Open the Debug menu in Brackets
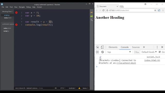165x93 pixels. coord(28,7)
